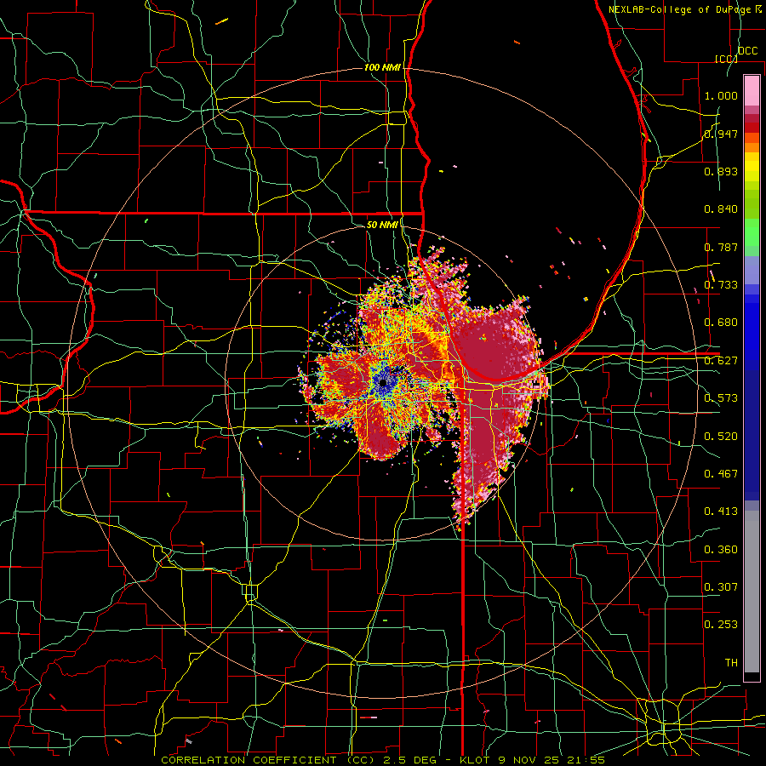Click the Correlation Coefficient KLOT caption at bottom
Viewport: 766px width, 766px height.
[x=382, y=760]
